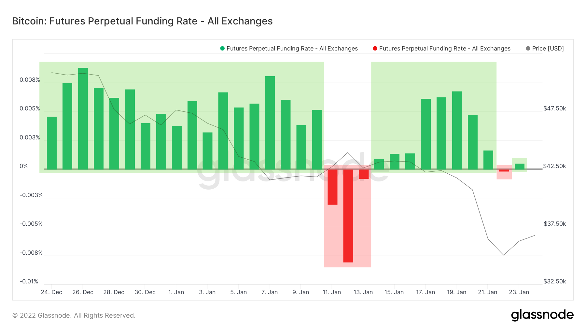Toggle the red Funding Rate legend entry
Image resolution: width=586 pixels, height=330 pixels.
click(444, 49)
